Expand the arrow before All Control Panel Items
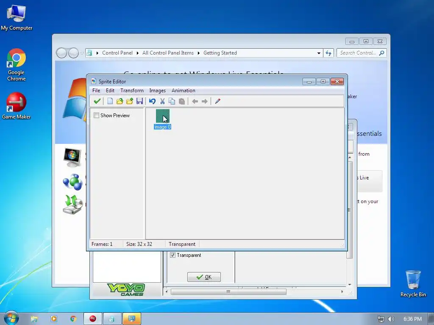This screenshot has width=434, height=325. click(138, 53)
